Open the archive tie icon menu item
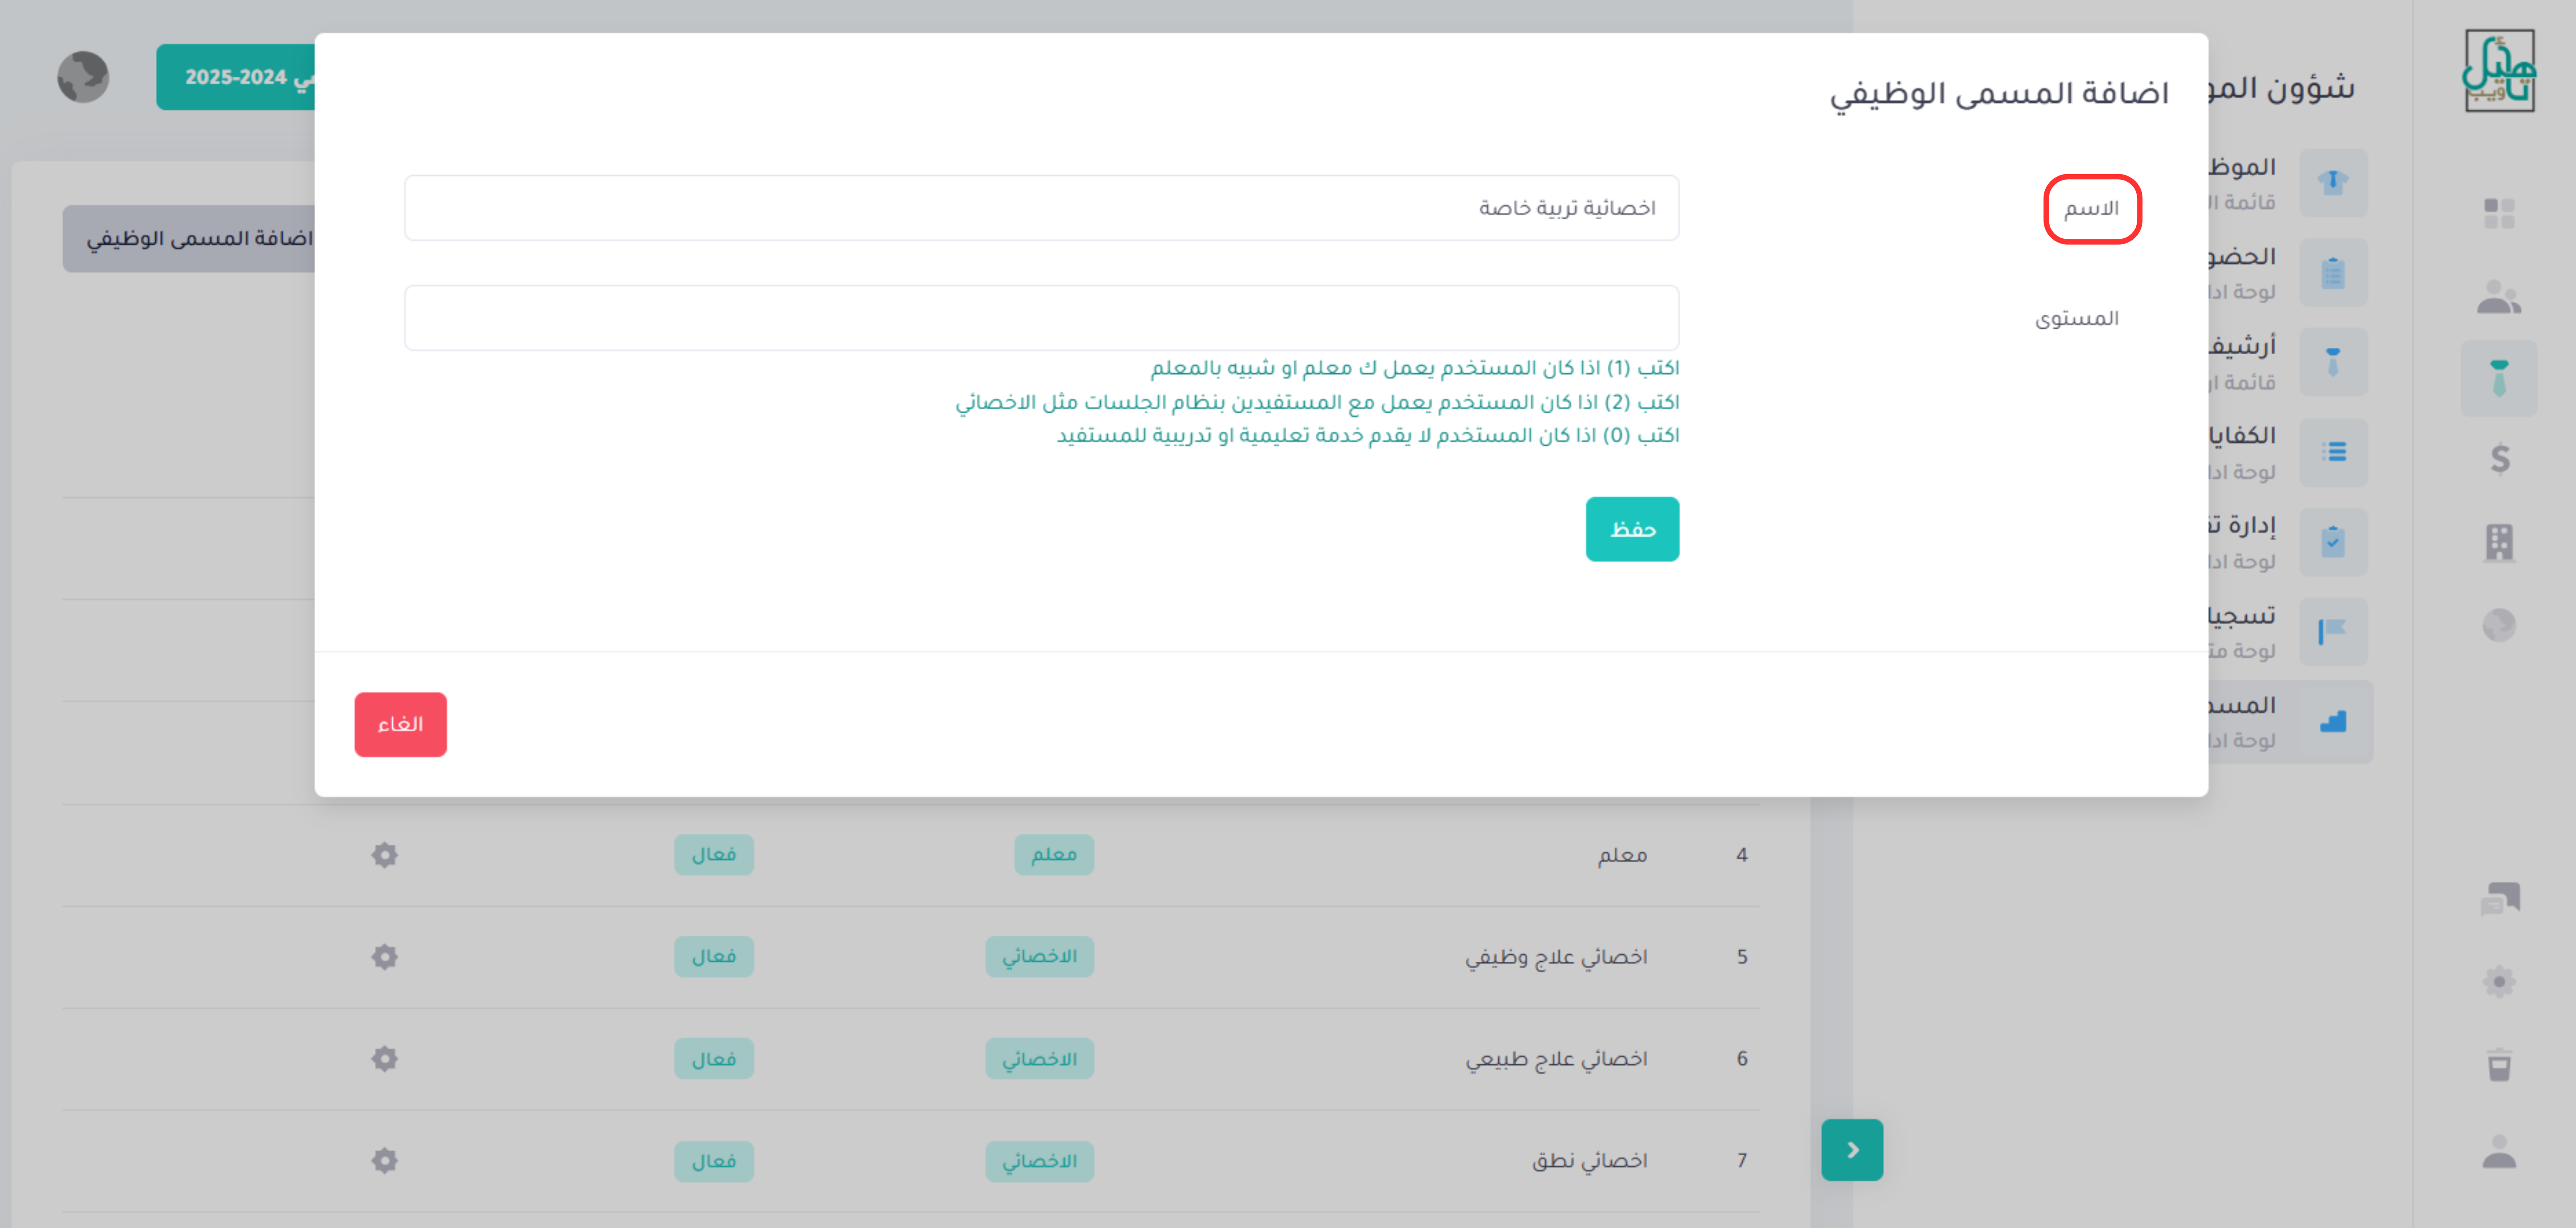Viewport: 2576px width, 1228px height. [x=2332, y=362]
